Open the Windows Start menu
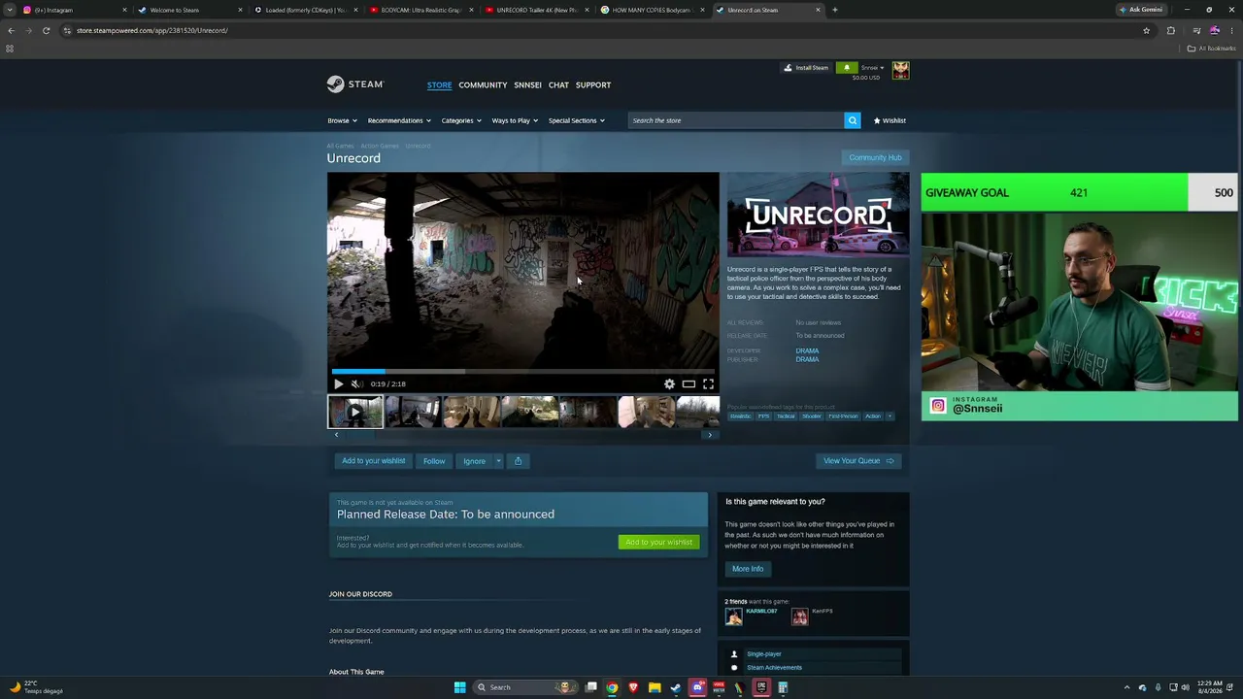Viewport: 1243px width, 699px height. [x=459, y=687]
